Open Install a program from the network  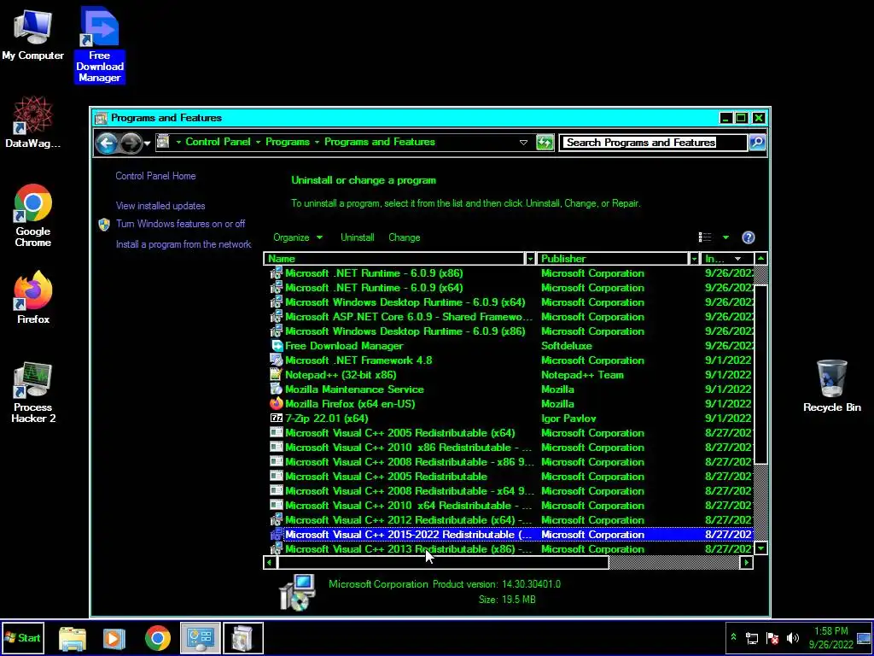(x=184, y=244)
